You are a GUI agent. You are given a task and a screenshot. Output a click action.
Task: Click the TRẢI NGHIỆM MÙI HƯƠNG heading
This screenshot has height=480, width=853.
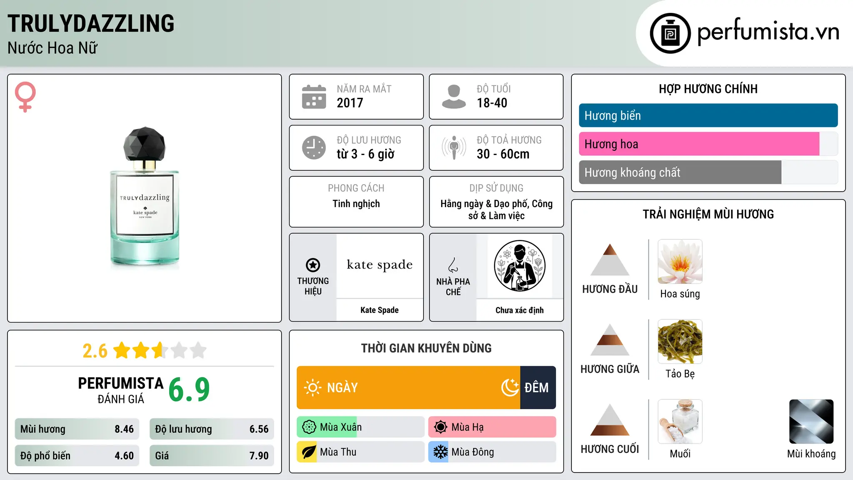(708, 214)
